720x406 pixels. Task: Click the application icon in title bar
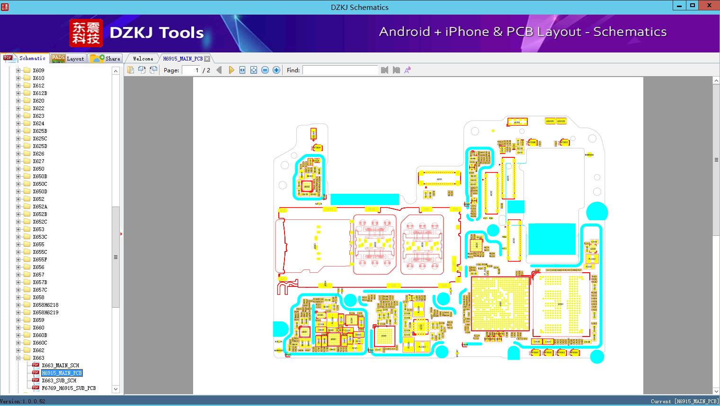[x=4, y=7]
